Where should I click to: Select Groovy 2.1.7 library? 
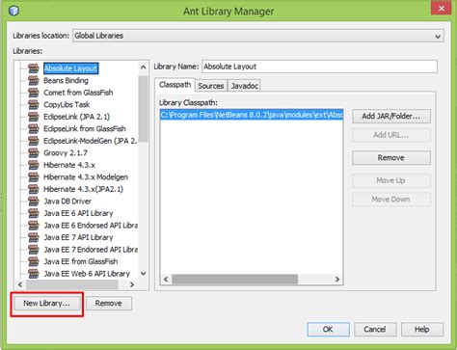[66, 152]
